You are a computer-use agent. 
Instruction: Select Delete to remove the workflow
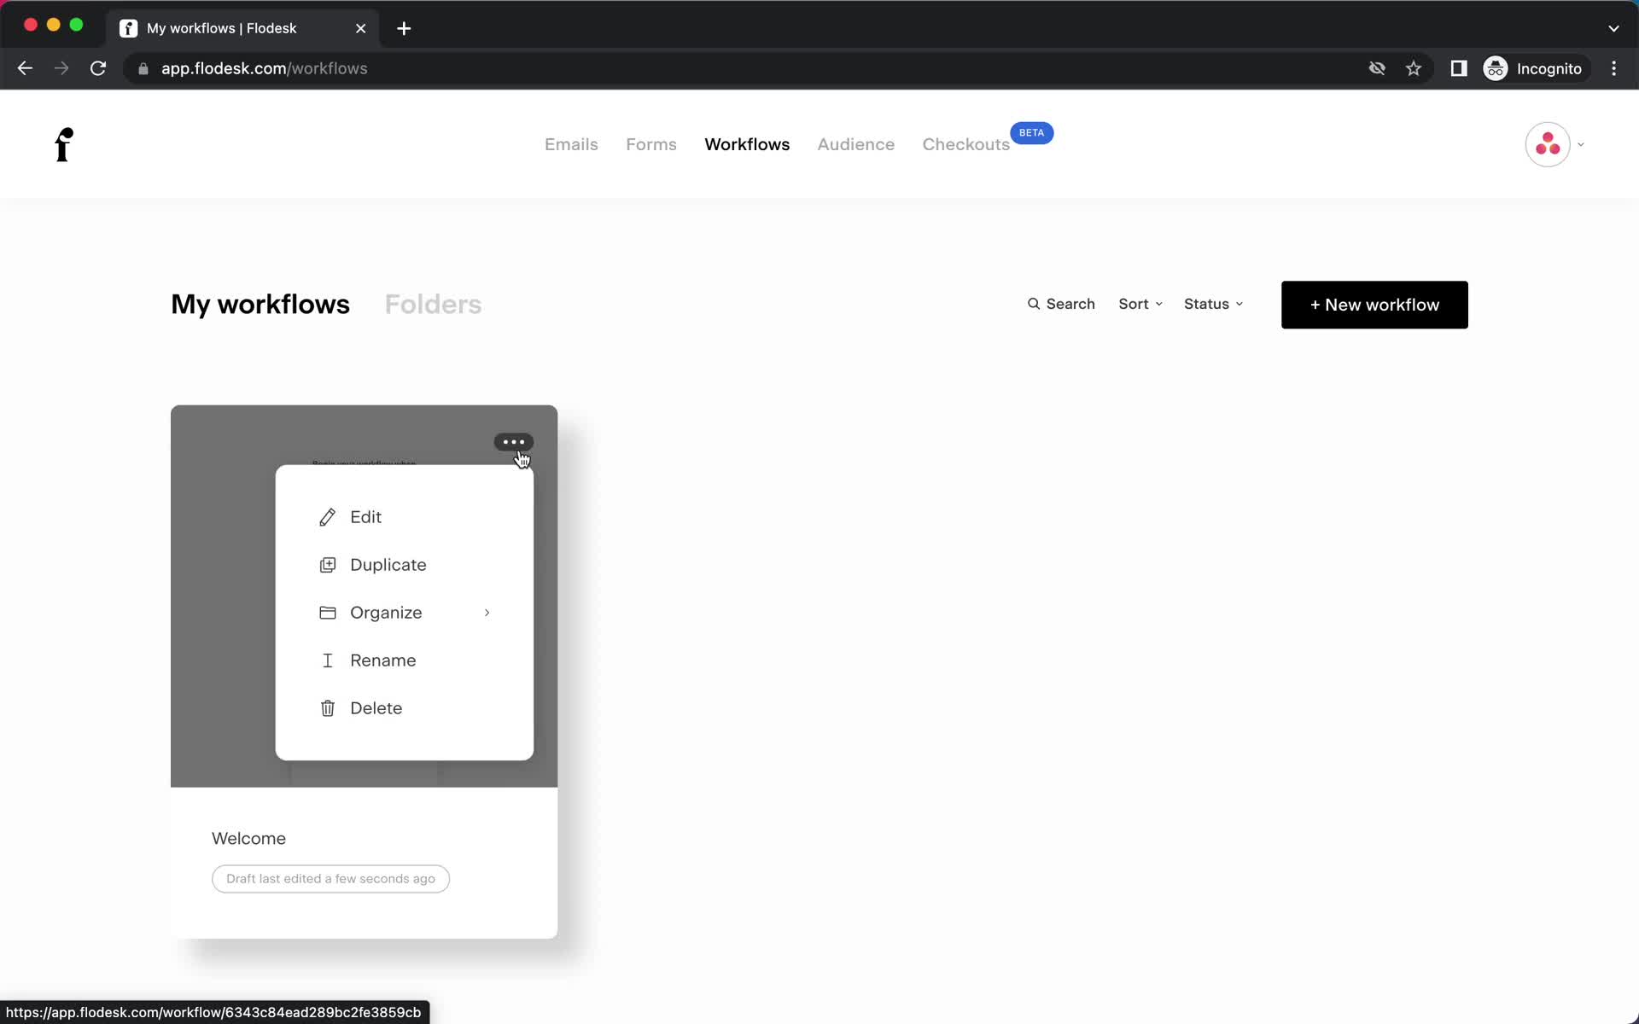376,707
